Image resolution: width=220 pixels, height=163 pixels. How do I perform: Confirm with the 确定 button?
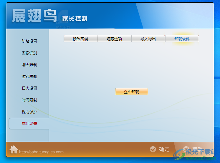(x=160, y=149)
